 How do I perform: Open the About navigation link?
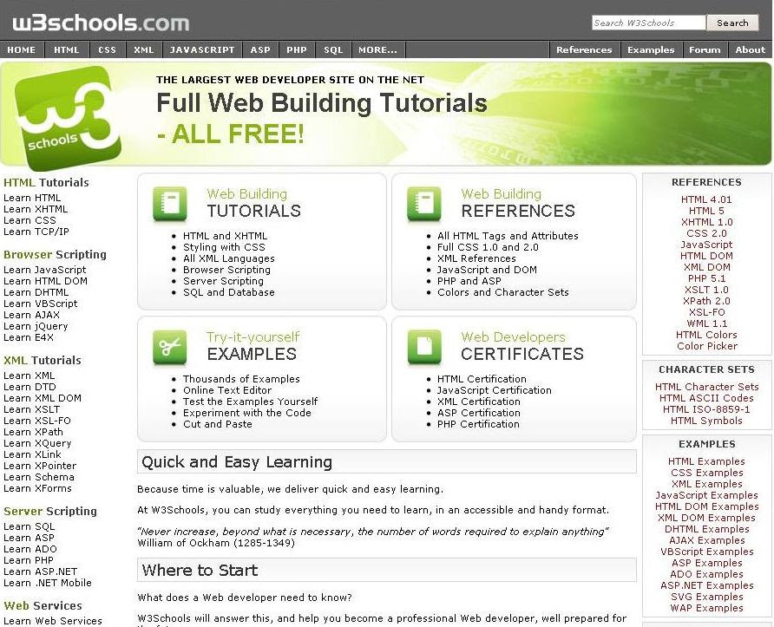pyautogui.click(x=751, y=49)
